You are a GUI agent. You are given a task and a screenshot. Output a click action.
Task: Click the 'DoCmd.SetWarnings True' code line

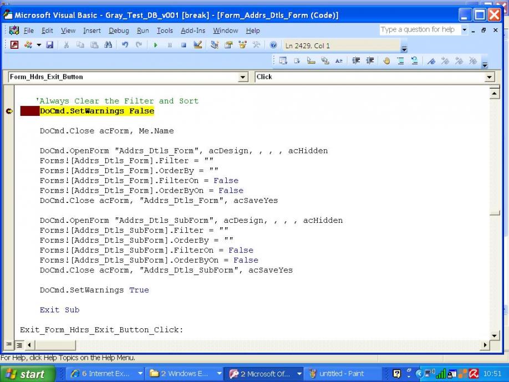point(94,290)
